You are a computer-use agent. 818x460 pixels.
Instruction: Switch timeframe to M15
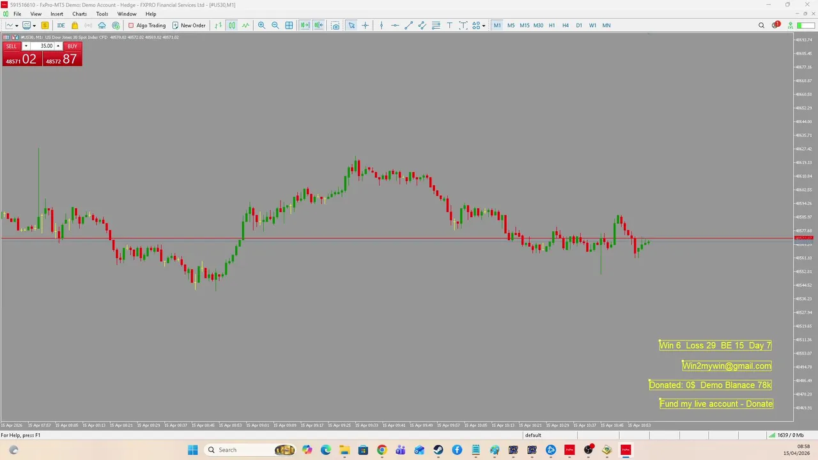click(525, 26)
